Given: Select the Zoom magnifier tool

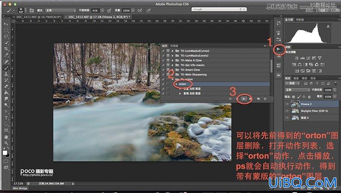Looking at the screenshot, I should click(6, 143).
